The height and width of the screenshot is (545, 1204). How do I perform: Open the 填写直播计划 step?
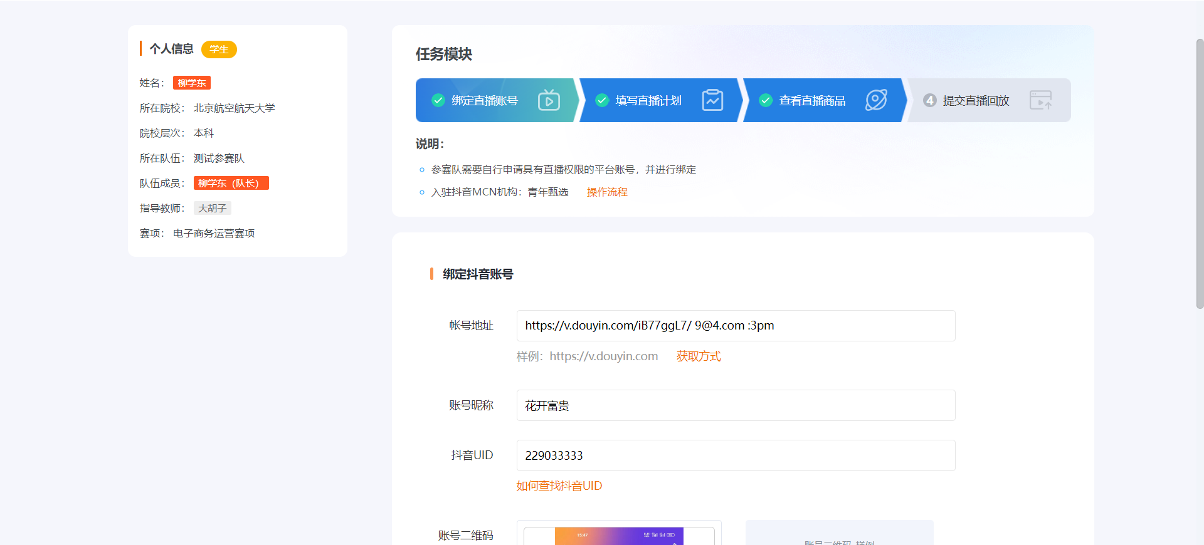pyautogui.click(x=660, y=100)
